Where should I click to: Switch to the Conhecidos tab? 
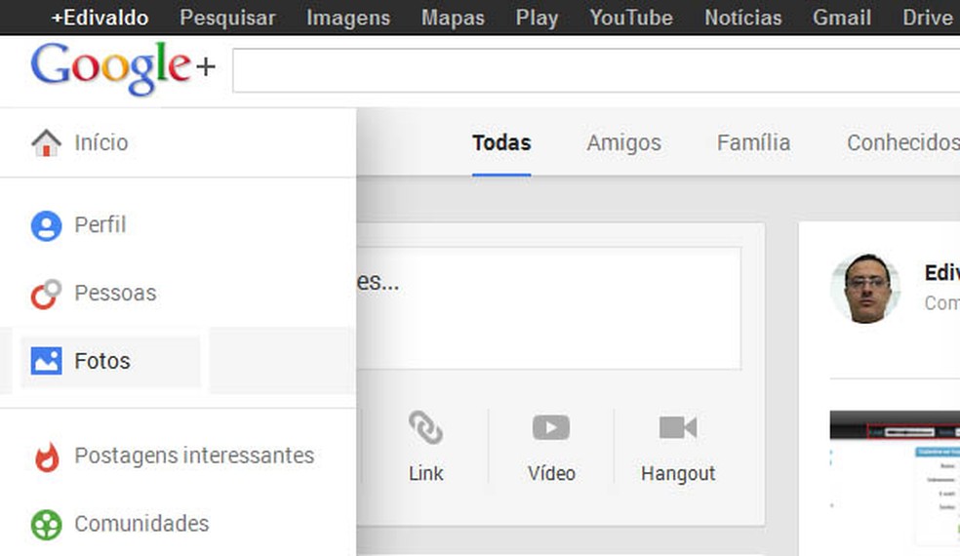[x=903, y=142]
